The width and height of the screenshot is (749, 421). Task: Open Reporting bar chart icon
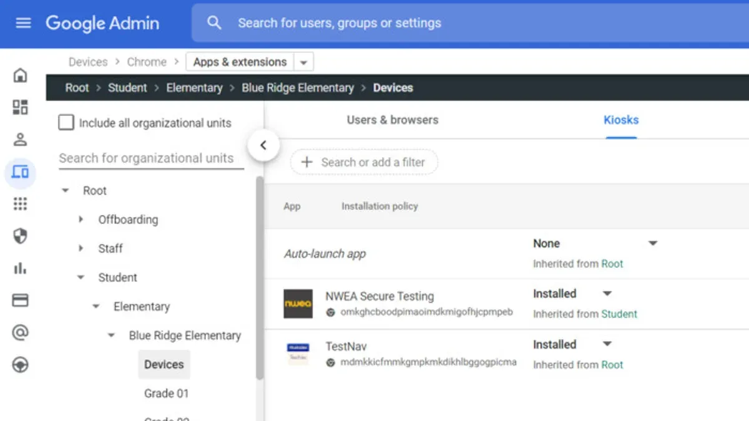pyautogui.click(x=21, y=268)
